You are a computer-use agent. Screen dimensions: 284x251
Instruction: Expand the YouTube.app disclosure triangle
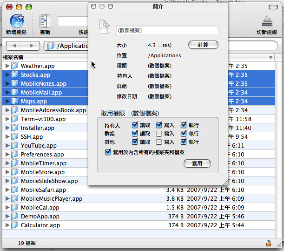7,146
